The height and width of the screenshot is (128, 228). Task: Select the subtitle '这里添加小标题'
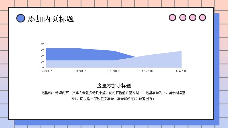click(x=114, y=86)
